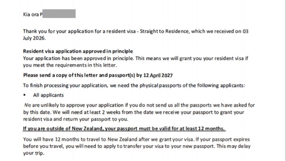This screenshot has height=161, width=286.
Task: Click the square bullet before 'All applicants'
Action: click(24, 95)
